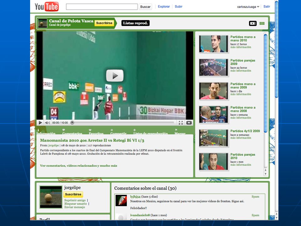Open the carloszuluaga account dropdown
Viewport: 301px width, 226px height.
click(x=248, y=7)
